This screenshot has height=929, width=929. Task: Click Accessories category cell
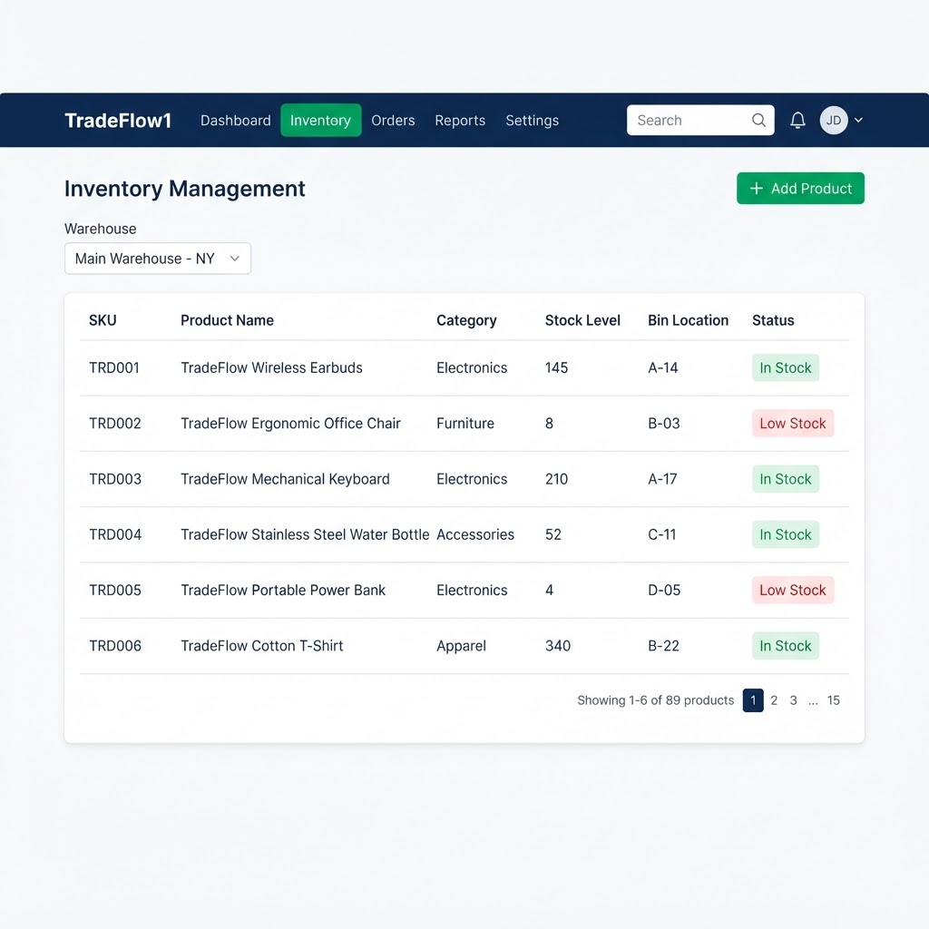tap(475, 535)
